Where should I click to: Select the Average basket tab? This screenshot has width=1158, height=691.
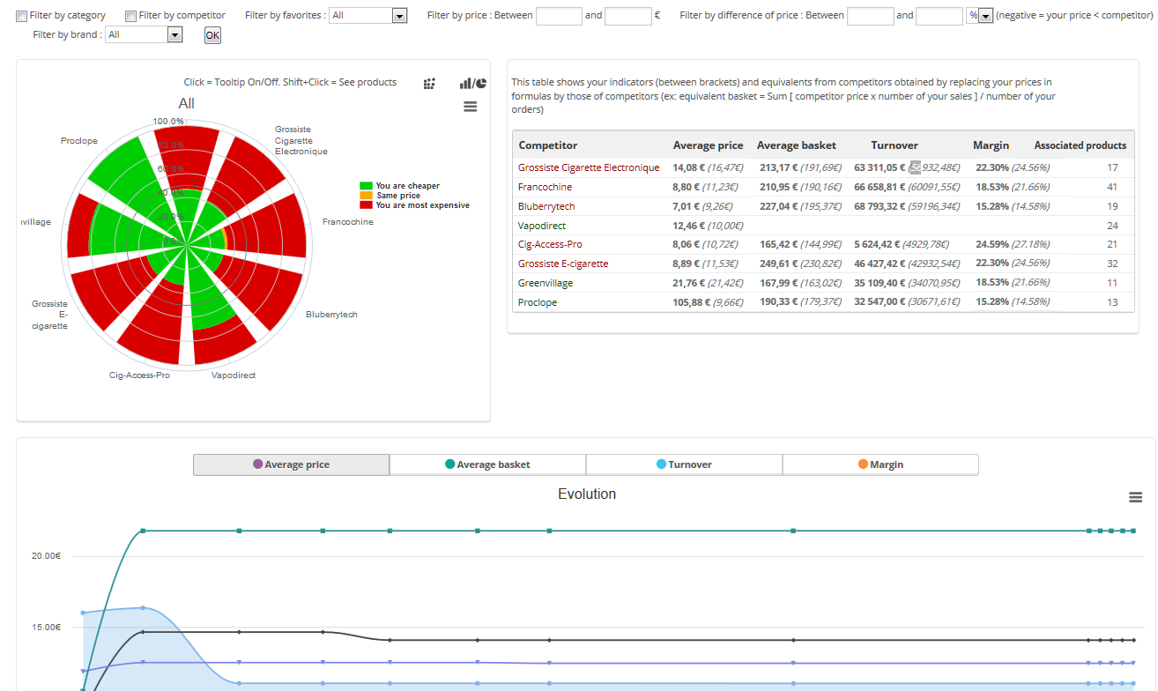pos(487,464)
